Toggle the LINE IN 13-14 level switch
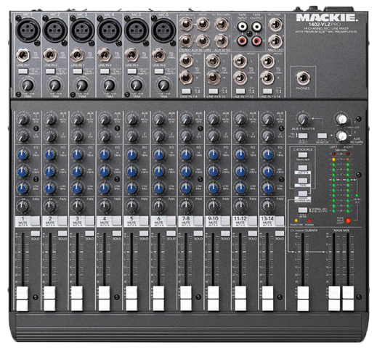Screen dimensions: 377x348 tap(267, 91)
